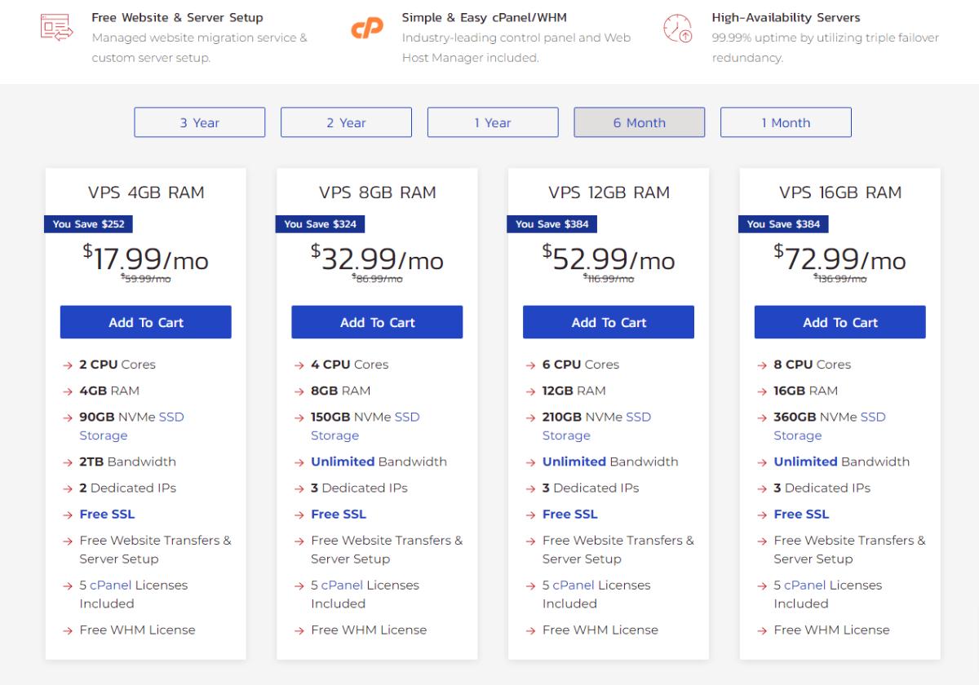Click Free SSL in VPS 12GB plan
Screen dimensions: 979x685
pos(570,514)
